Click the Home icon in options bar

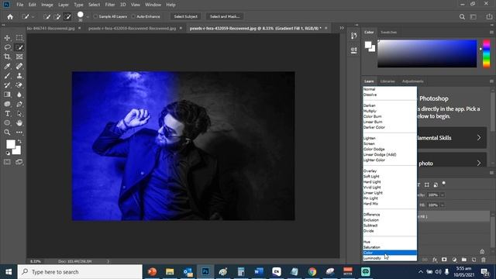tap(10, 17)
